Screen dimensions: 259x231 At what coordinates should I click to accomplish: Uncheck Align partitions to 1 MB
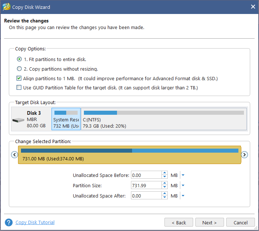click(19, 78)
